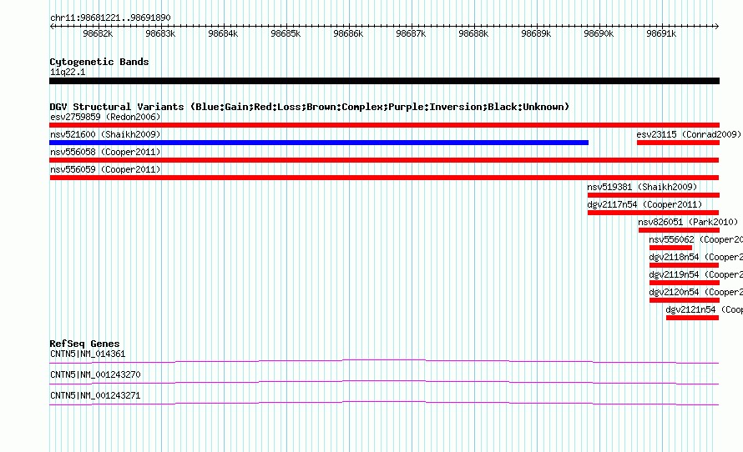Select the blue nsv521600 gain bar
The image size is (743, 452).
click(x=319, y=143)
